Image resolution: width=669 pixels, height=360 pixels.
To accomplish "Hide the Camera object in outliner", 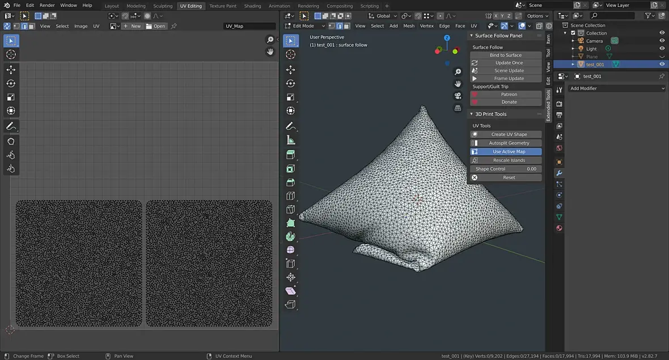I will pyautogui.click(x=662, y=41).
